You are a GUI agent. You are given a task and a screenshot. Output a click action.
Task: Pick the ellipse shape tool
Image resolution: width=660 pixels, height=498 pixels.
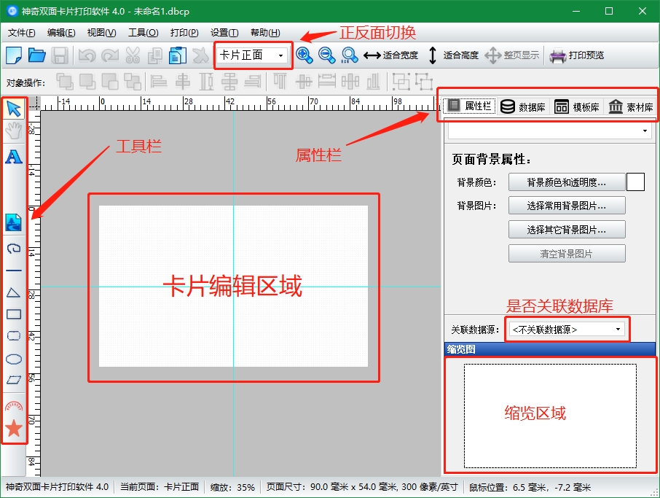pos(14,359)
